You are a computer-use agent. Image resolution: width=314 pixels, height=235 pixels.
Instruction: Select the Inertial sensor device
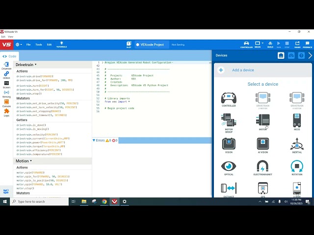[x=297, y=145]
